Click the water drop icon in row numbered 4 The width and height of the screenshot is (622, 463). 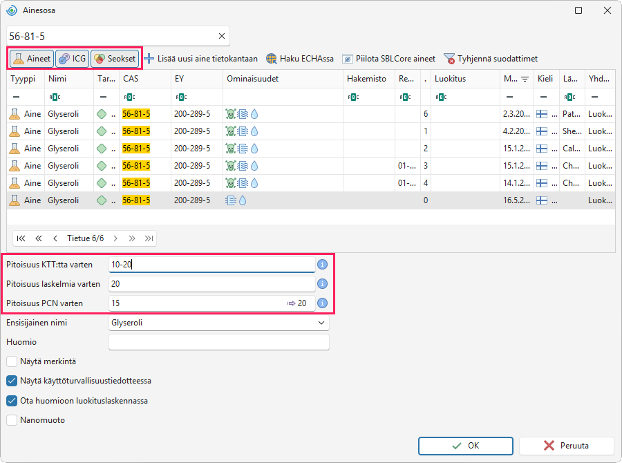pyautogui.click(x=254, y=183)
